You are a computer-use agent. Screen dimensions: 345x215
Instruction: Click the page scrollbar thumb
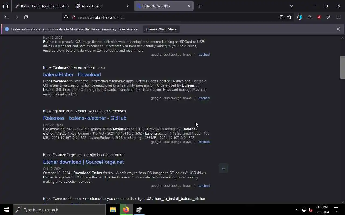point(343,67)
